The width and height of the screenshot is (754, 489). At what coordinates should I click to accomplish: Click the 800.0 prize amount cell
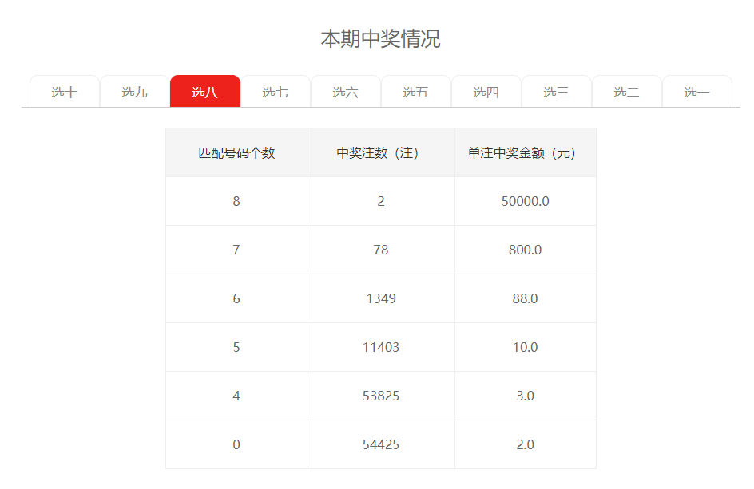(525, 250)
